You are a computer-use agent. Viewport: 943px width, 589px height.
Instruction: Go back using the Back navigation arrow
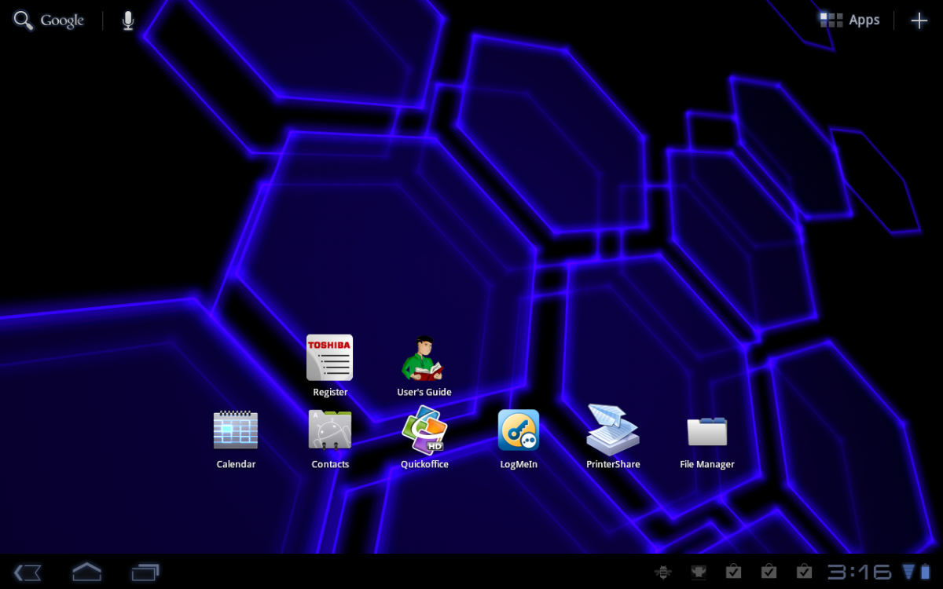click(x=26, y=573)
